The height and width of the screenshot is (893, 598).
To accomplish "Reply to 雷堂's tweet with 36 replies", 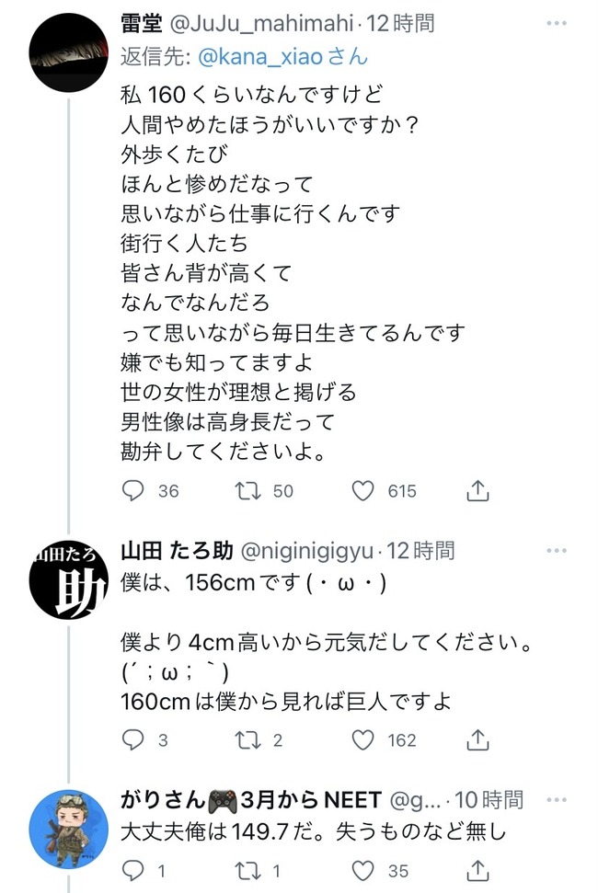I will pyautogui.click(x=133, y=490).
